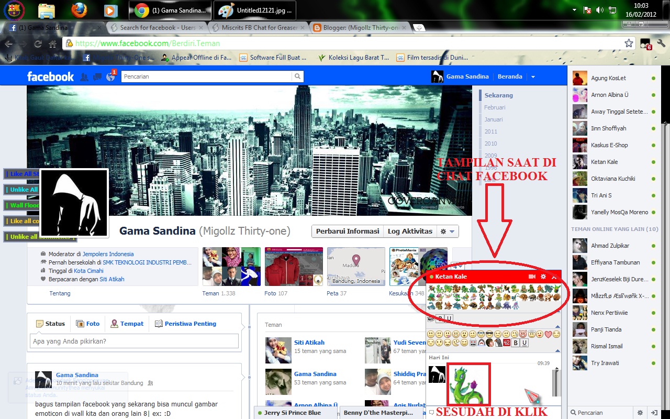Select the Tempat tab in composer
670x419 pixels.
127,324
